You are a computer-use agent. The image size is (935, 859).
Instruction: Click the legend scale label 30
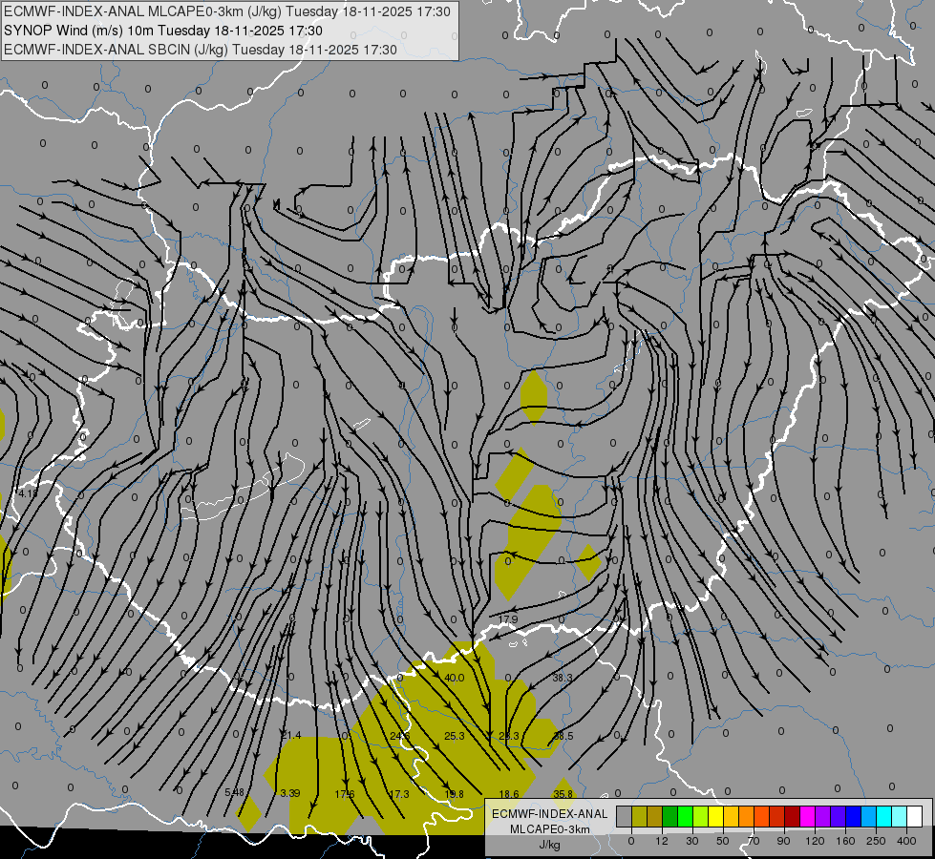pyautogui.click(x=692, y=841)
